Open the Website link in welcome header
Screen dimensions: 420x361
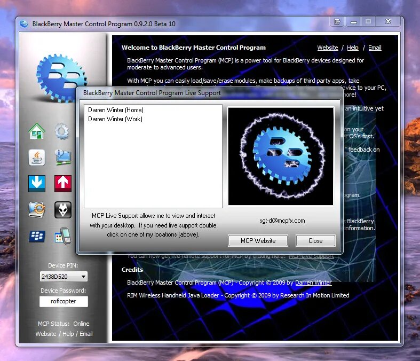click(328, 48)
